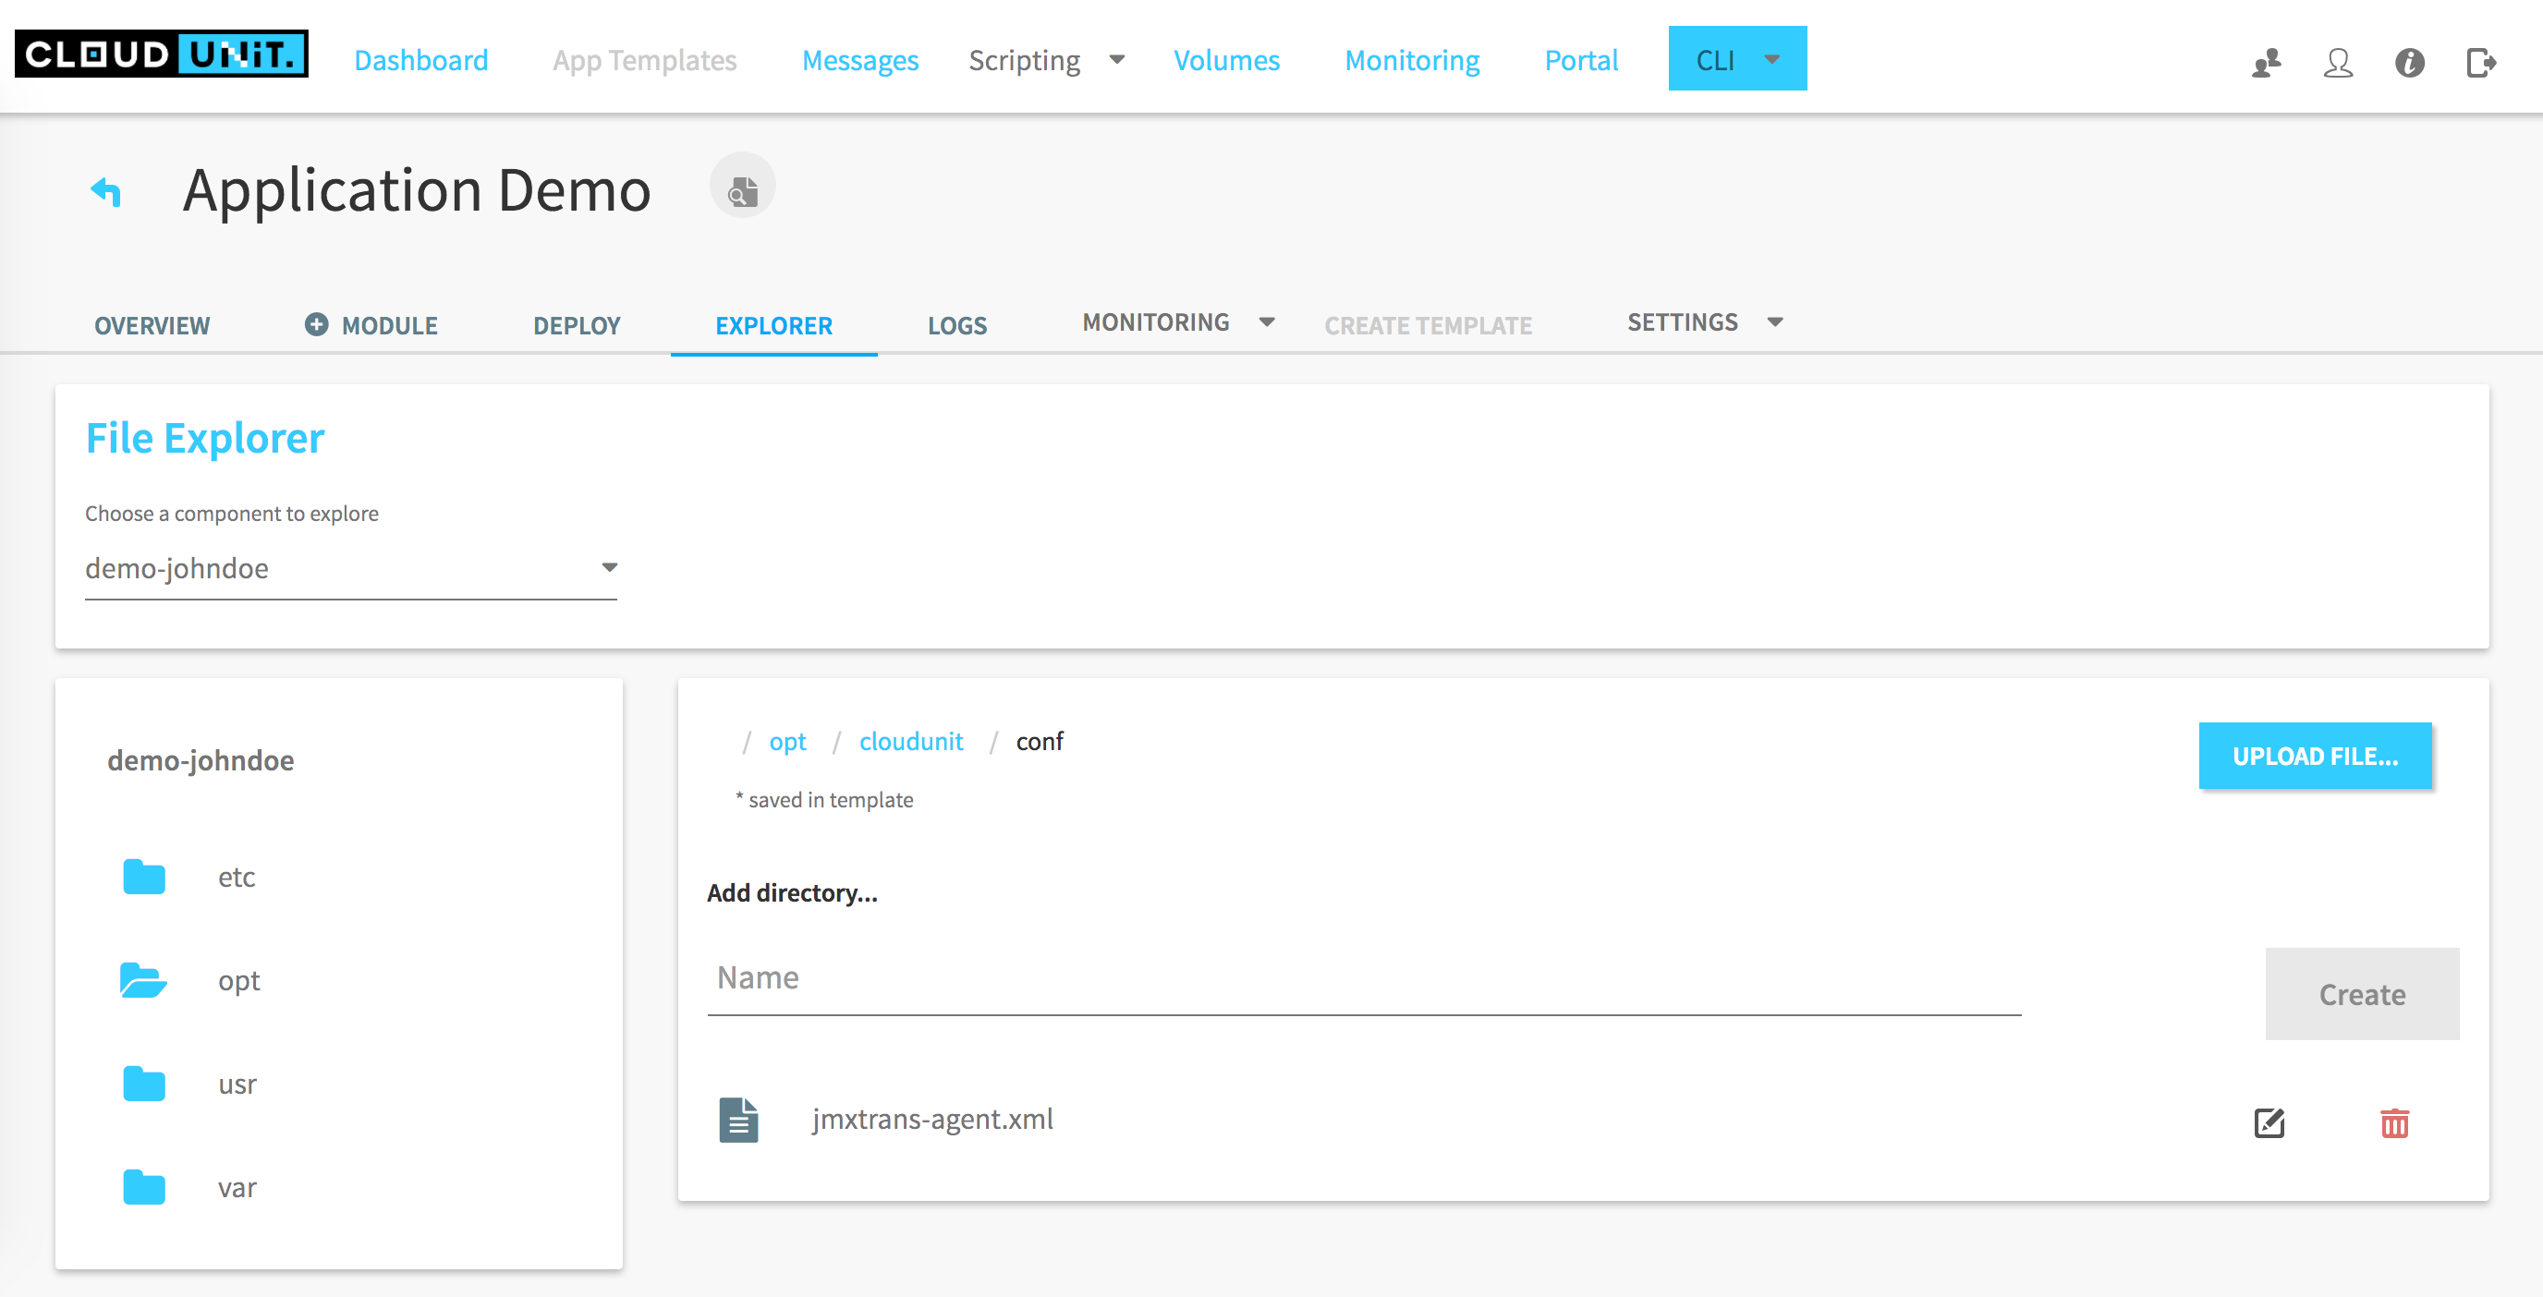
Task: Click the back arrow beside Application Demo
Action: pyautogui.click(x=105, y=190)
